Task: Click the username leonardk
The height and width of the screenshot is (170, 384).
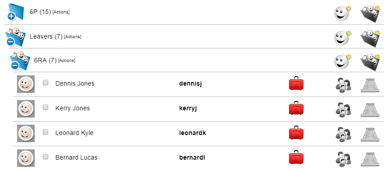Action: point(193,133)
